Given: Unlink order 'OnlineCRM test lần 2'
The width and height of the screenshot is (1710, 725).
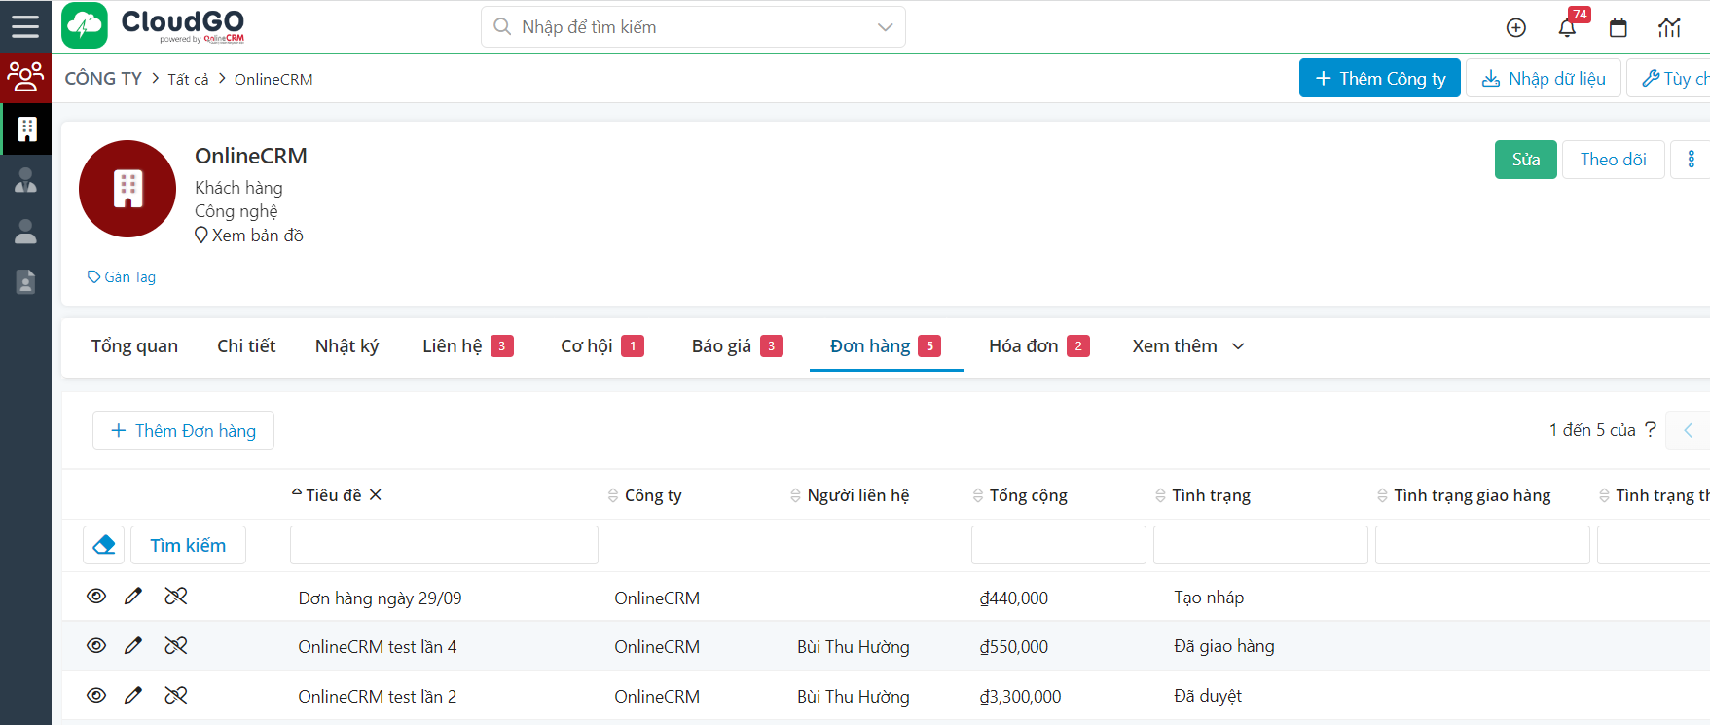Looking at the screenshot, I should (176, 696).
